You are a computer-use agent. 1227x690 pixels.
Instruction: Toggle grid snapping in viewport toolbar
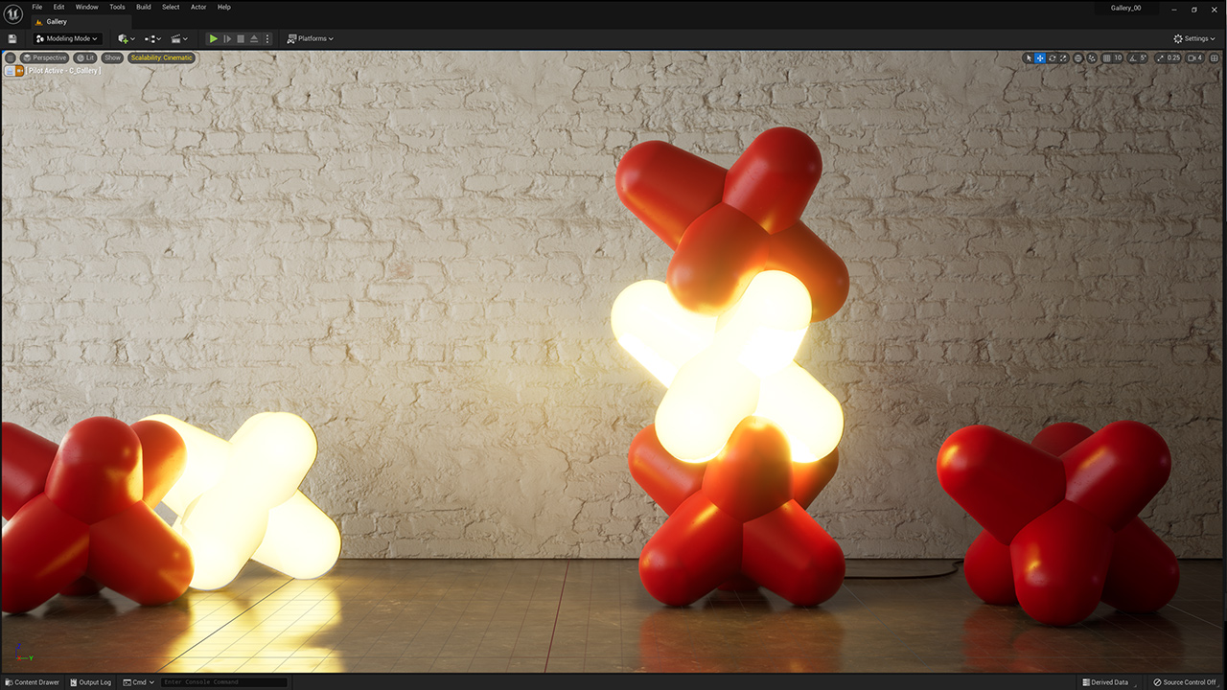1107,58
